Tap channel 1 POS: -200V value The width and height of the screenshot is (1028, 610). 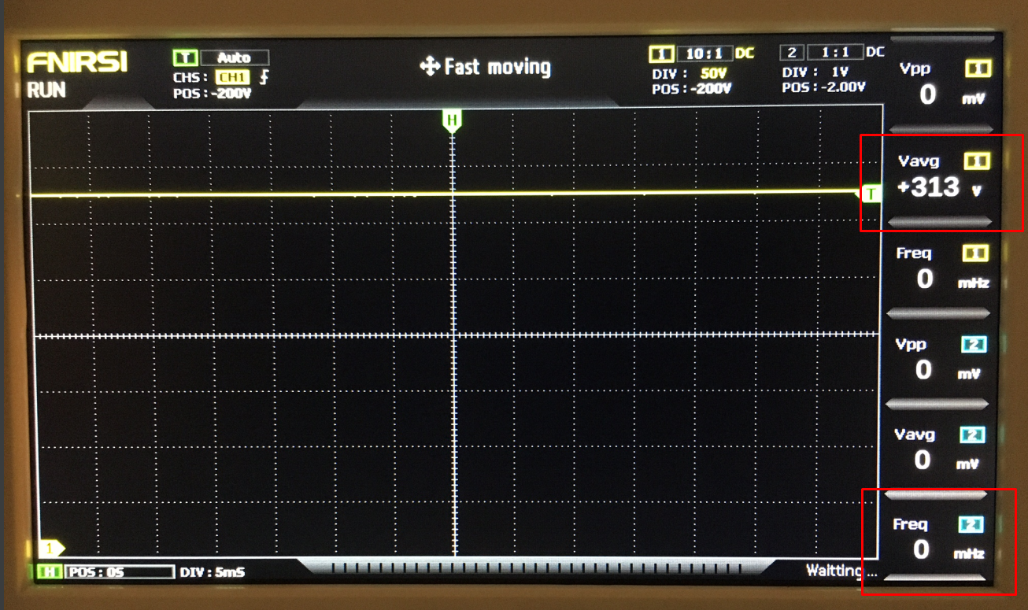point(692,89)
